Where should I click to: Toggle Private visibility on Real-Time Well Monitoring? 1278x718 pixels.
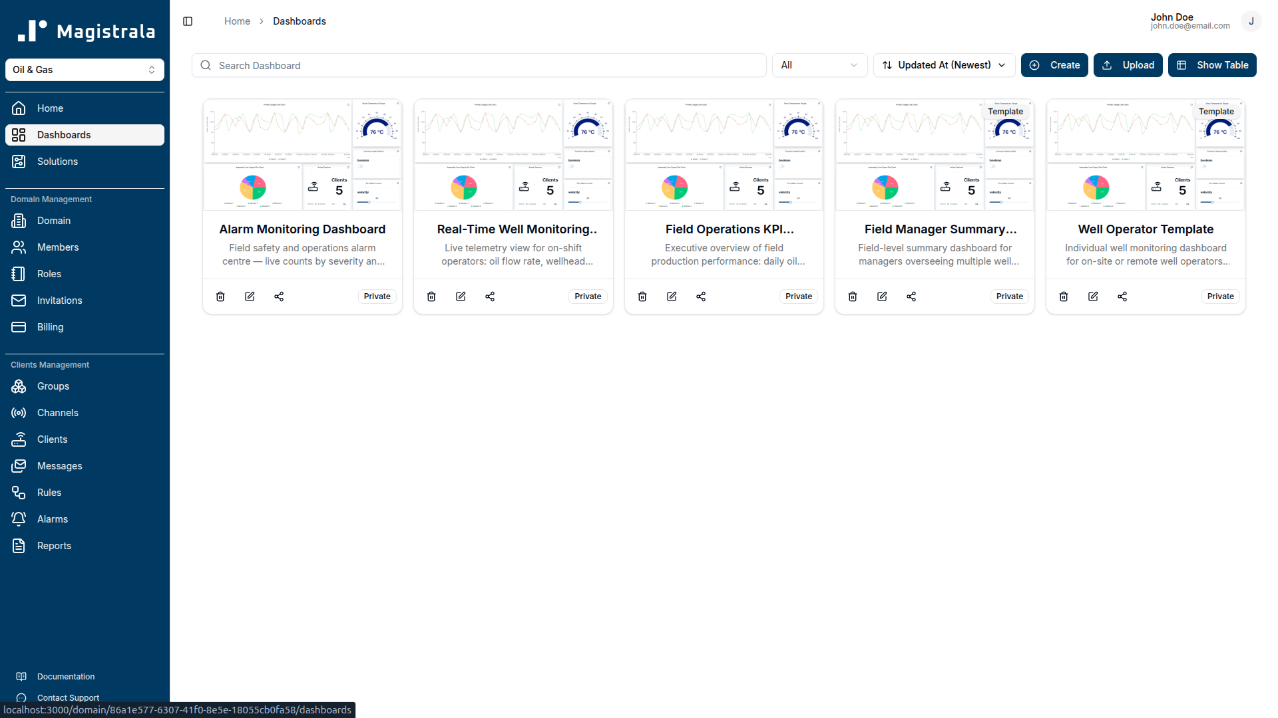[x=587, y=296]
